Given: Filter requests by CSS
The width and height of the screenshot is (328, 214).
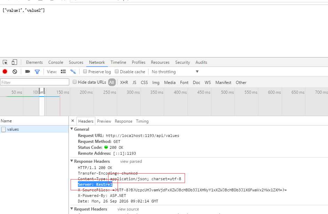Looking at the screenshot, I should tap(144, 82).
